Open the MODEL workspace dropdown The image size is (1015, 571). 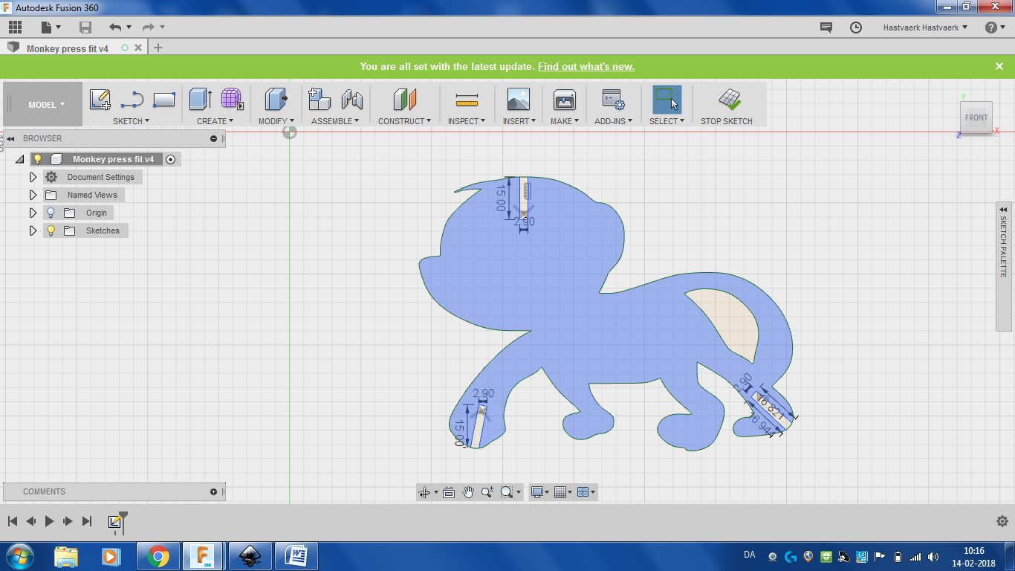(x=45, y=105)
